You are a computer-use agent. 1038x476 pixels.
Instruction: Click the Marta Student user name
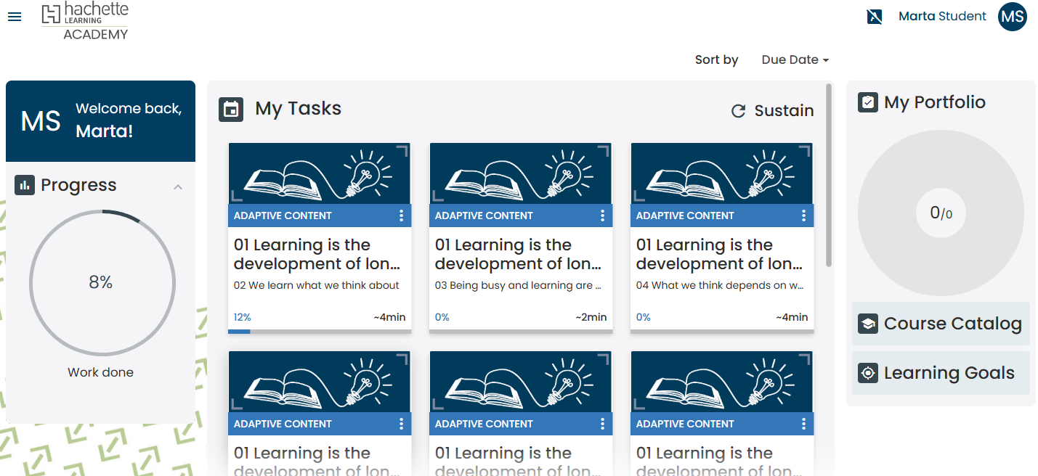coord(942,17)
